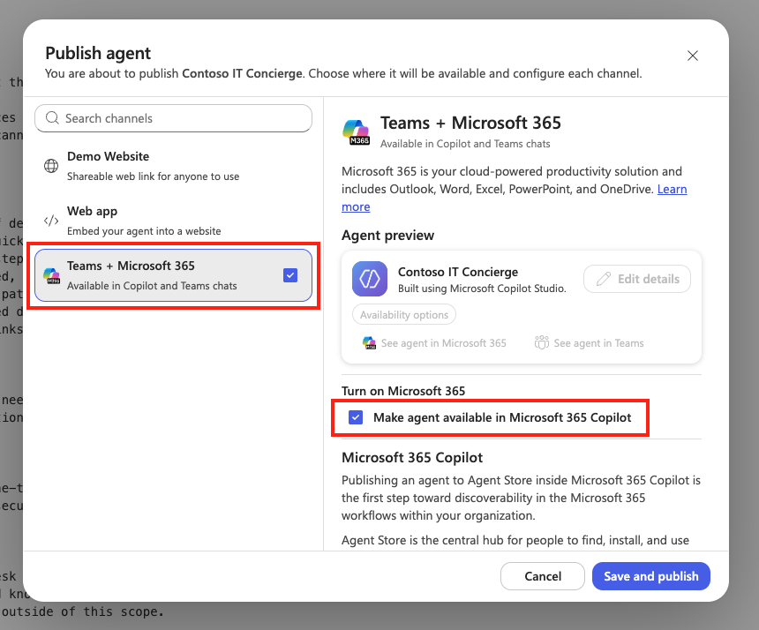The width and height of the screenshot is (759, 630).
Task: Click text 'Built using Microsoft Copilot Studio.'
Action: tap(482, 289)
